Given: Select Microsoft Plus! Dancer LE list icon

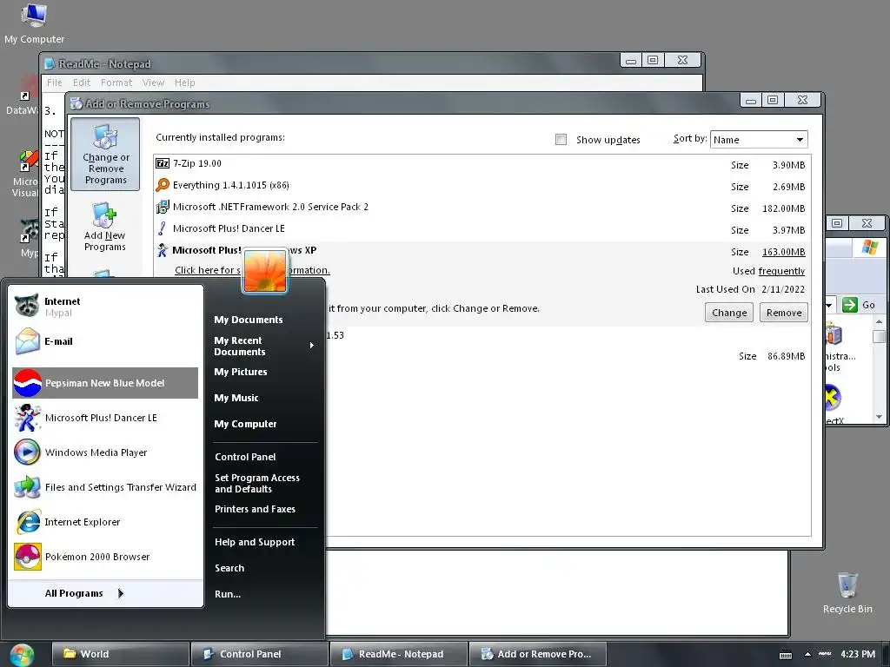Looking at the screenshot, I should coord(163,228).
